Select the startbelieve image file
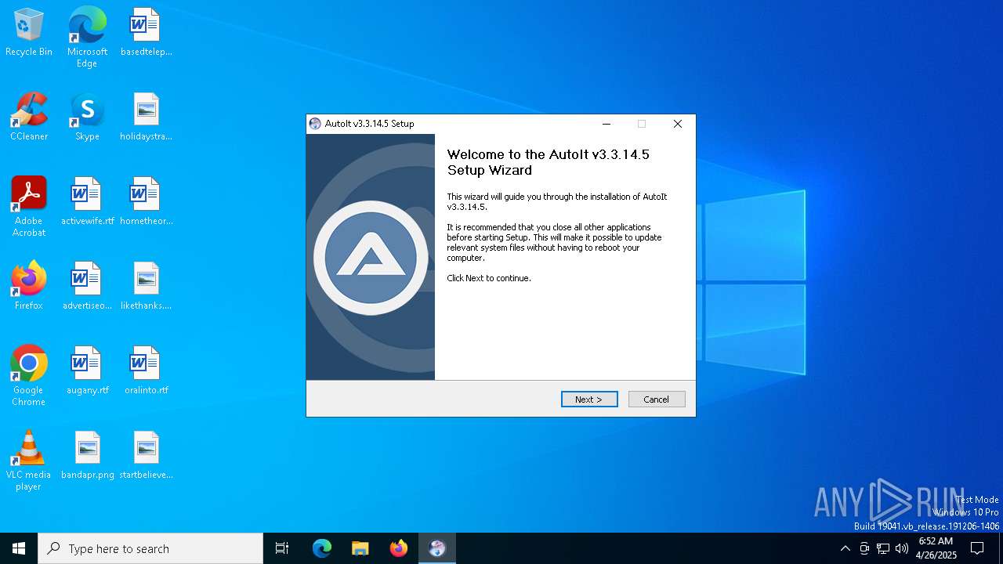 point(146,455)
